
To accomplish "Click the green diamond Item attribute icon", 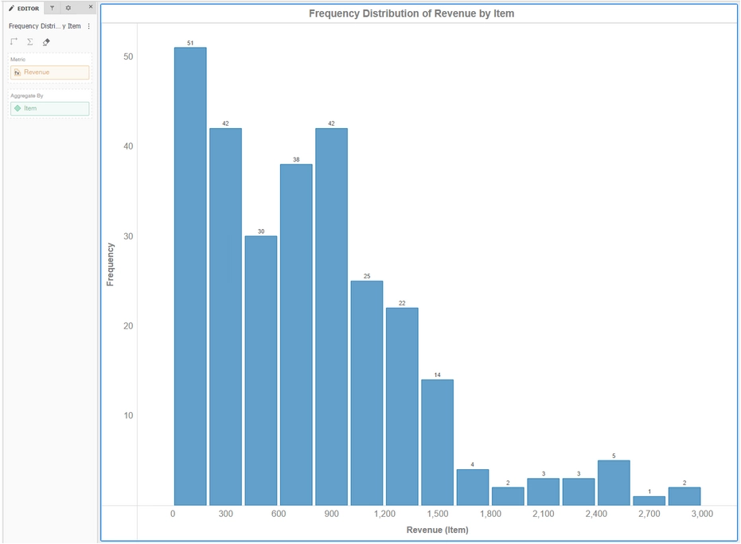I will pos(18,108).
